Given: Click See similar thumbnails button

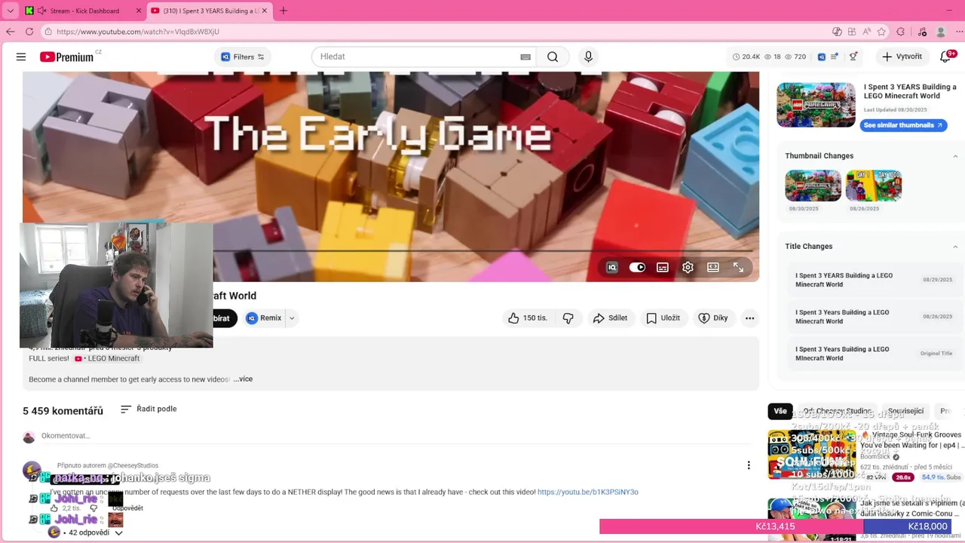Looking at the screenshot, I should pos(903,125).
